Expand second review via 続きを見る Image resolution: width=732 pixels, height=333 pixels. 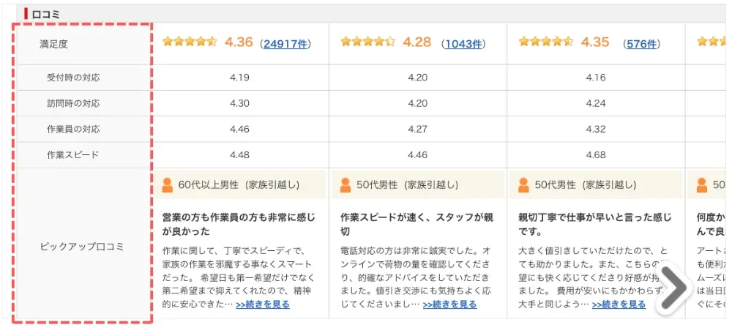[x=449, y=304]
